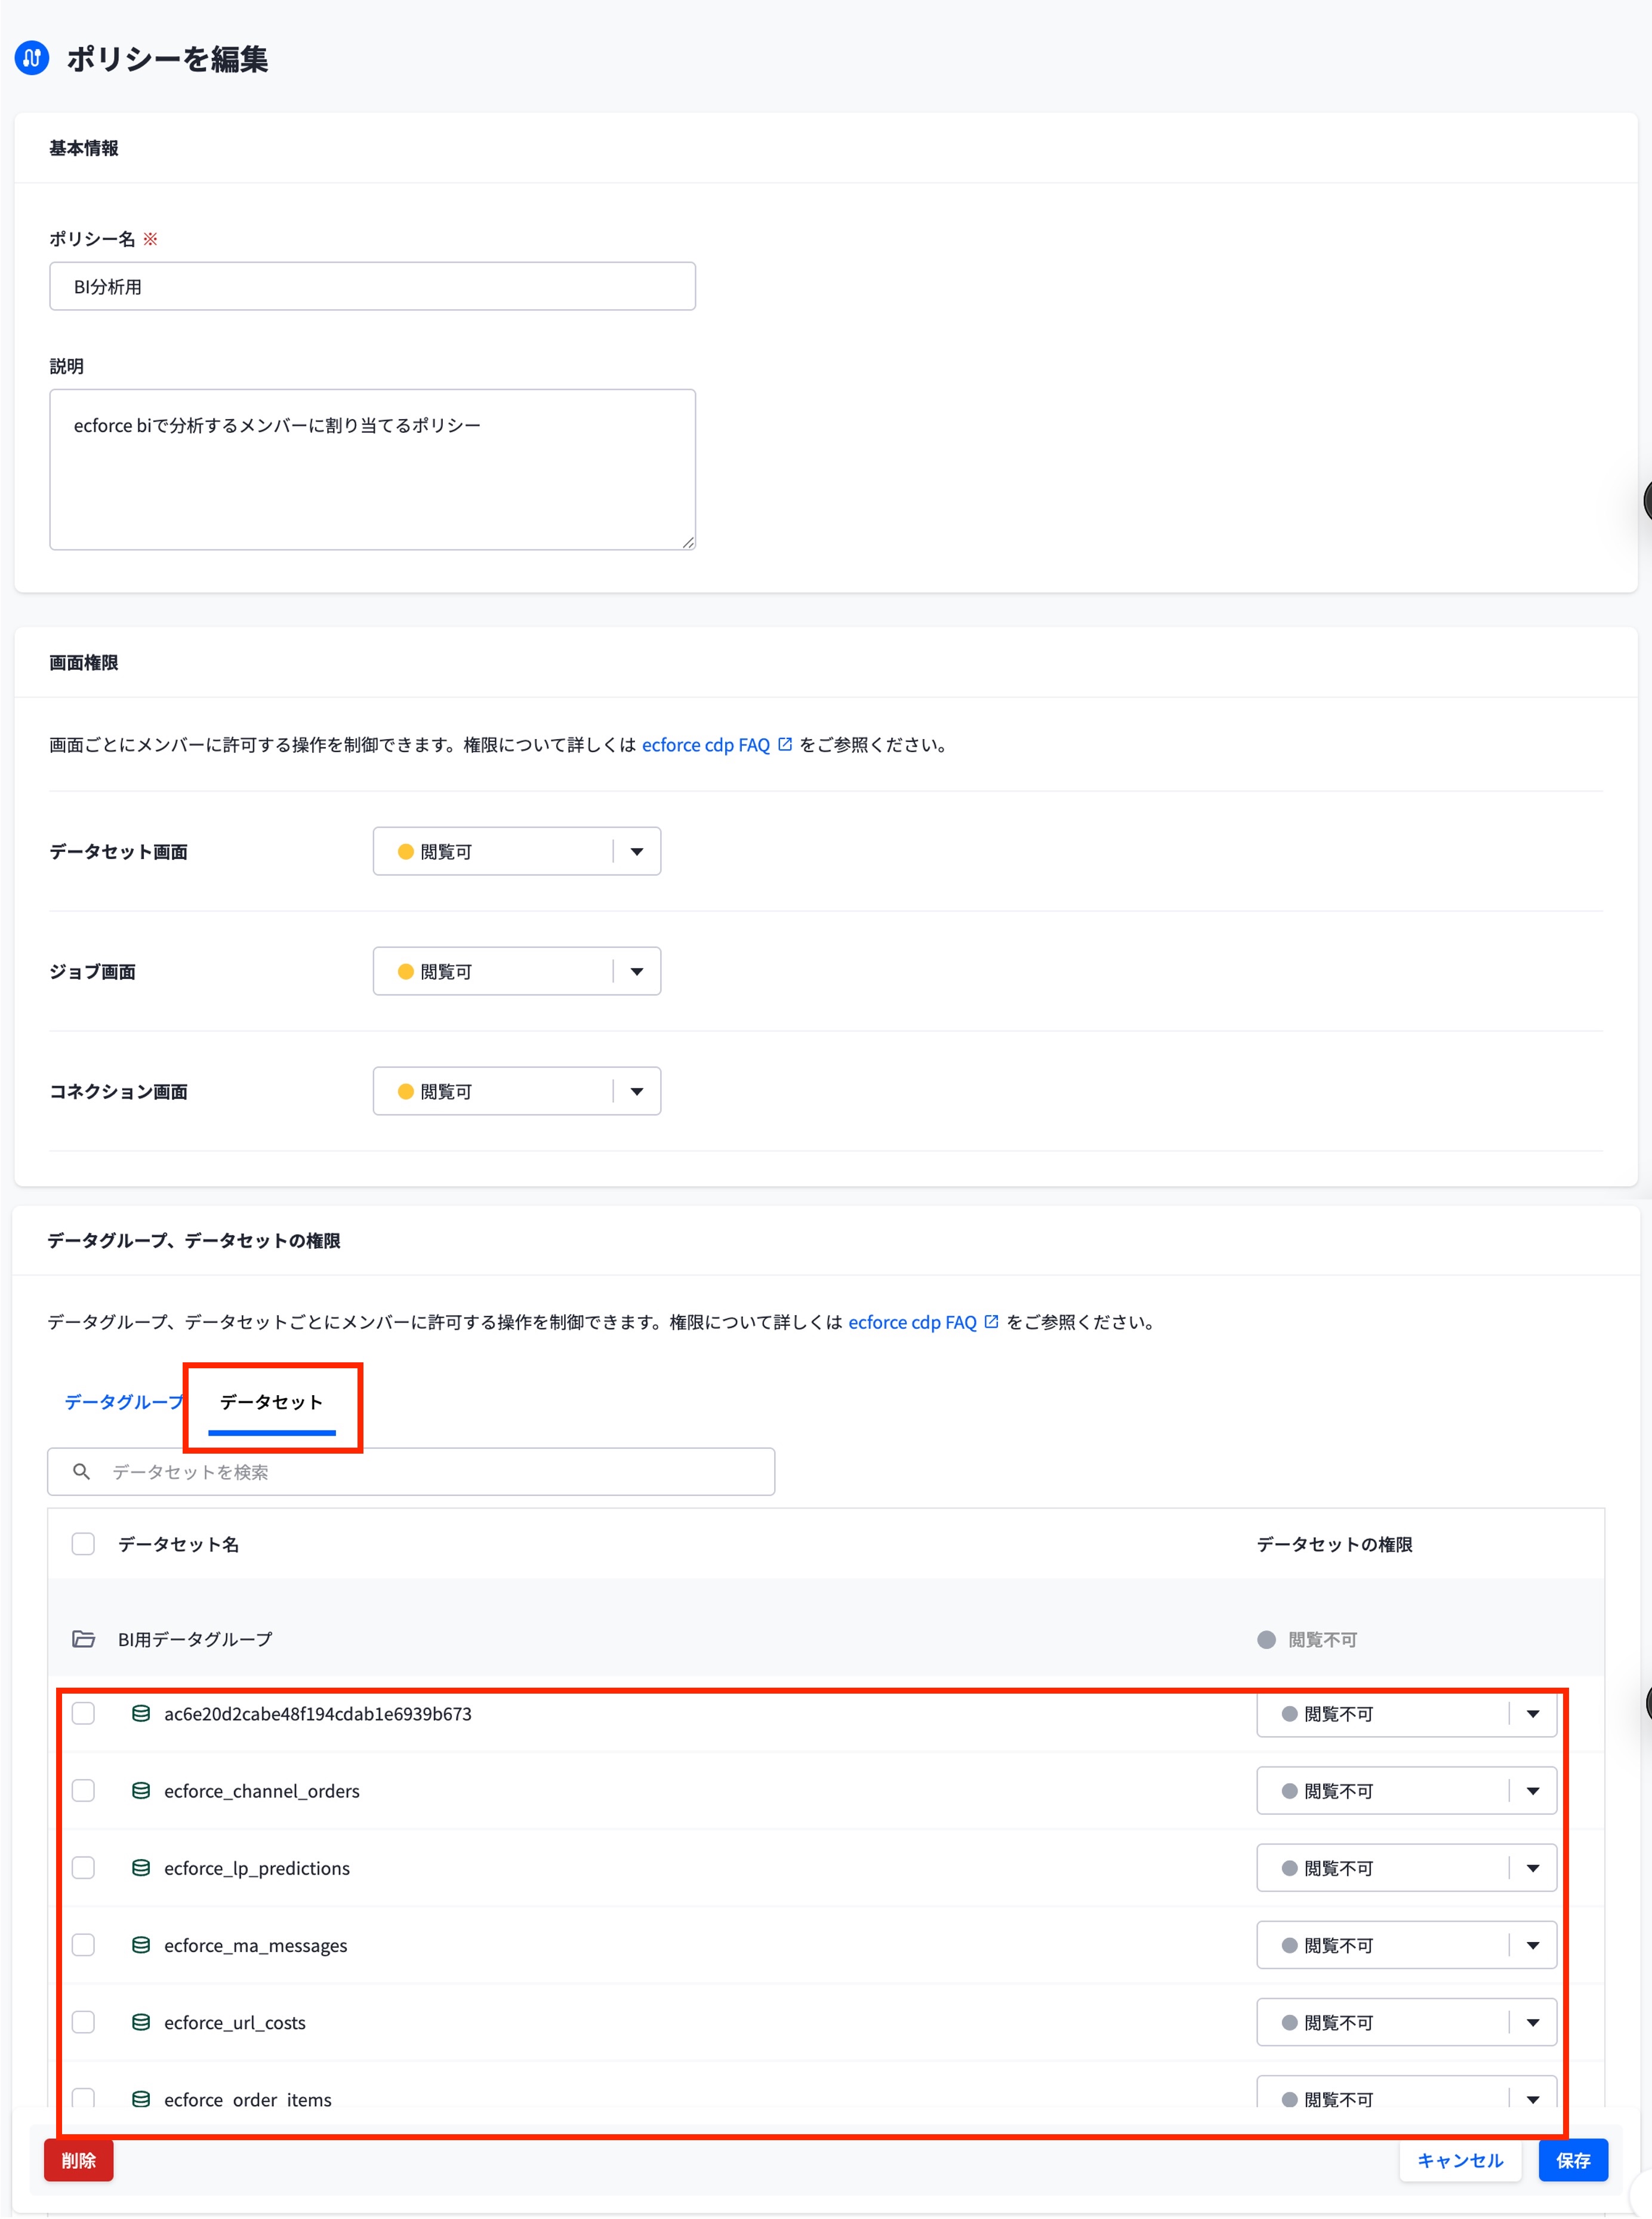Click the folder icon beside BI用データグループ

tap(84, 1639)
